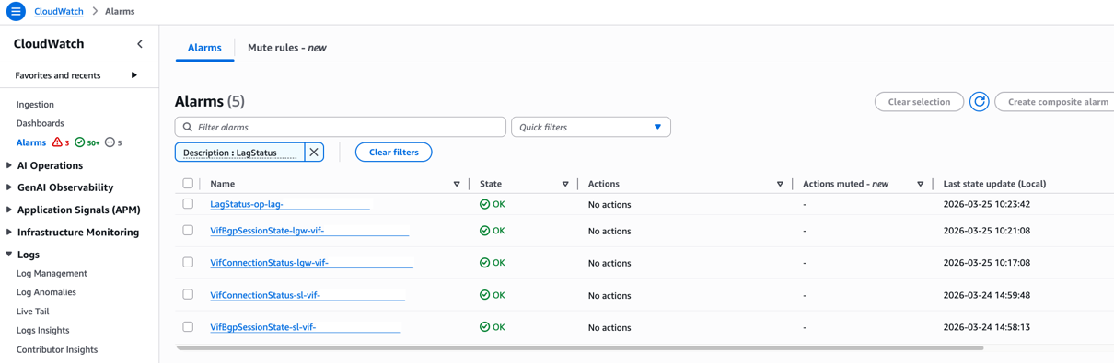Expand the GenAI Observability section
Image resolution: width=1114 pixels, height=363 pixels.
point(9,187)
